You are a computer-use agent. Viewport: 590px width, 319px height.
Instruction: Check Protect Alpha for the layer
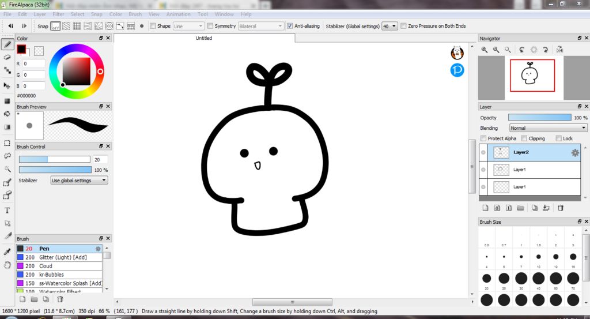(x=483, y=138)
